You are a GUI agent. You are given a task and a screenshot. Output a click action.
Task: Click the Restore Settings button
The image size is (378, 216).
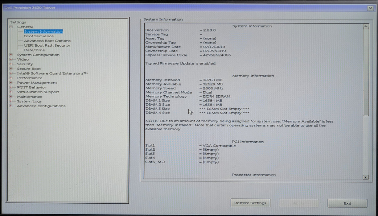pos(250,203)
